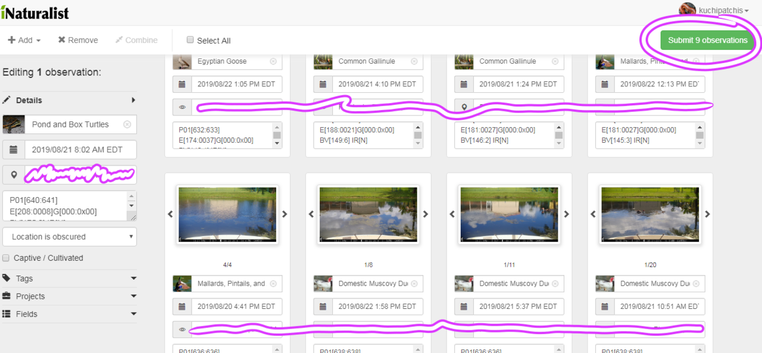Click the calendar icon beside 8:02 AM date
Viewport: 762px width, 353px height.
pos(14,149)
